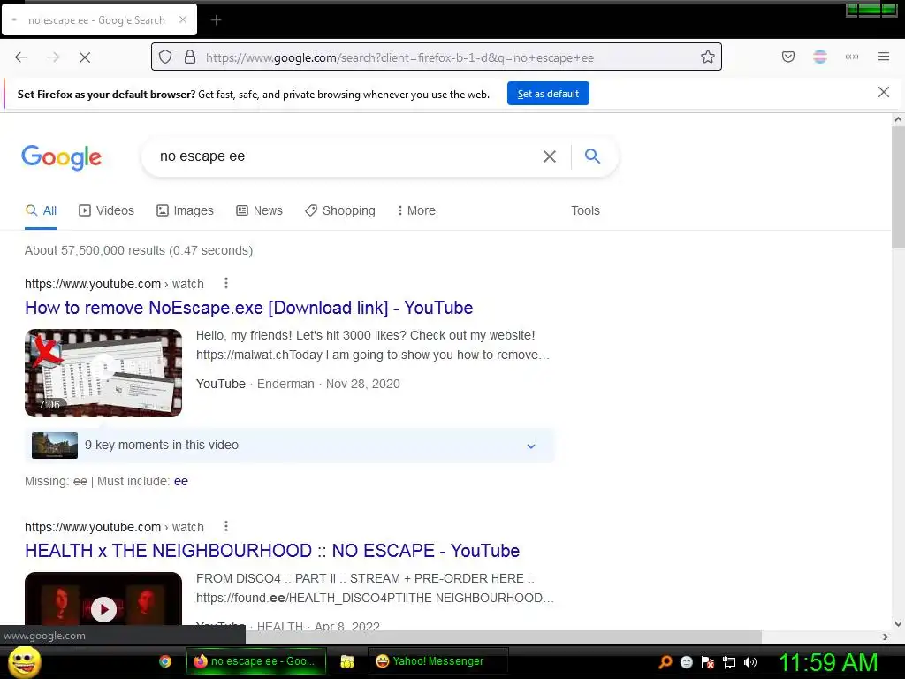Click the Set as default button
905x679 pixels.
tap(548, 94)
